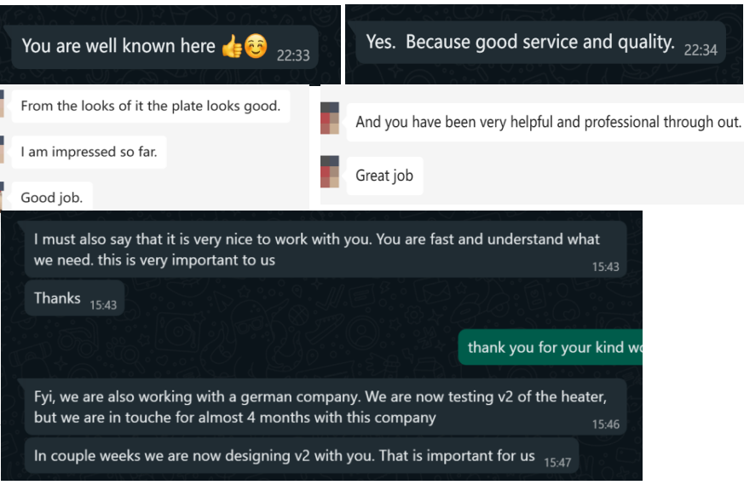
Task: Click the 22:33 timestamp
Action: 293,55
